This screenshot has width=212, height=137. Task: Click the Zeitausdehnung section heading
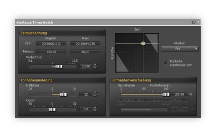click(x=34, y=33)
